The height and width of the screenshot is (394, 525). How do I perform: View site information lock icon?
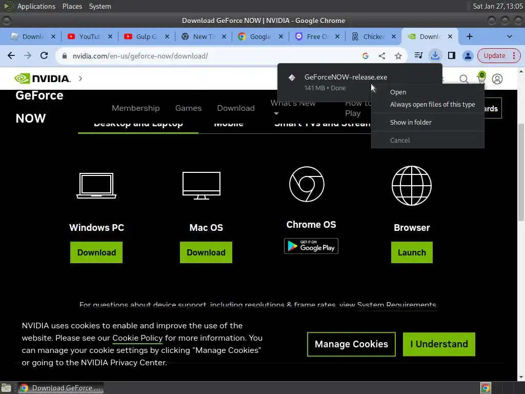click(64, 56)
